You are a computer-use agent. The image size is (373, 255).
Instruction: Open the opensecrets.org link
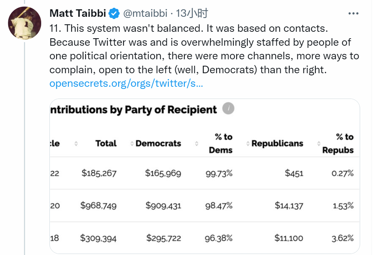coord(126,84)
